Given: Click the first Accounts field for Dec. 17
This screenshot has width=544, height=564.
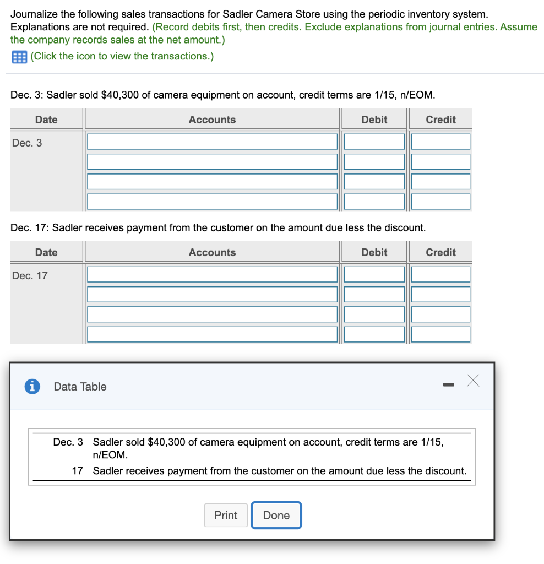Looking at the screenshot, I should pos(212,274).
